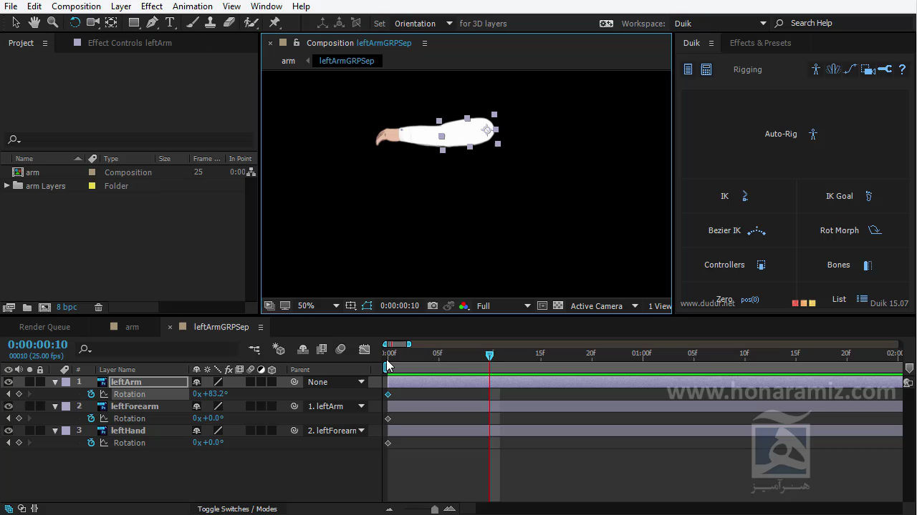The image size is (917, 515).
Task: Toggle mask and shape path visibility
Action: click(x=367, y=305)
